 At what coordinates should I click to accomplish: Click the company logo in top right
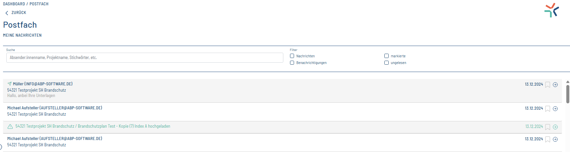[551, 10]
